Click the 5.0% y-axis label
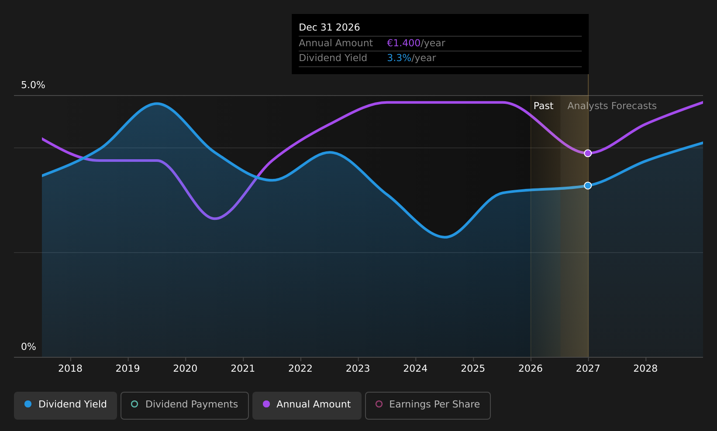The height and width of the screenshot is (431, 717). click(x=33, y=85)
